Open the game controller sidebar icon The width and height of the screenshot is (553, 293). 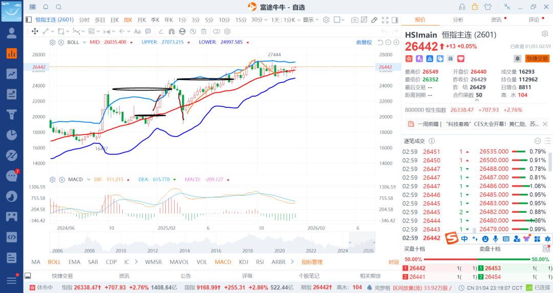pyautogui.click(x=12, y=216)
